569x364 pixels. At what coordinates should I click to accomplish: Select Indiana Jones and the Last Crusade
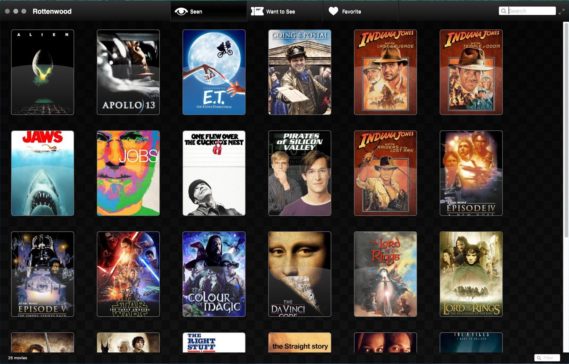[386, 72]
